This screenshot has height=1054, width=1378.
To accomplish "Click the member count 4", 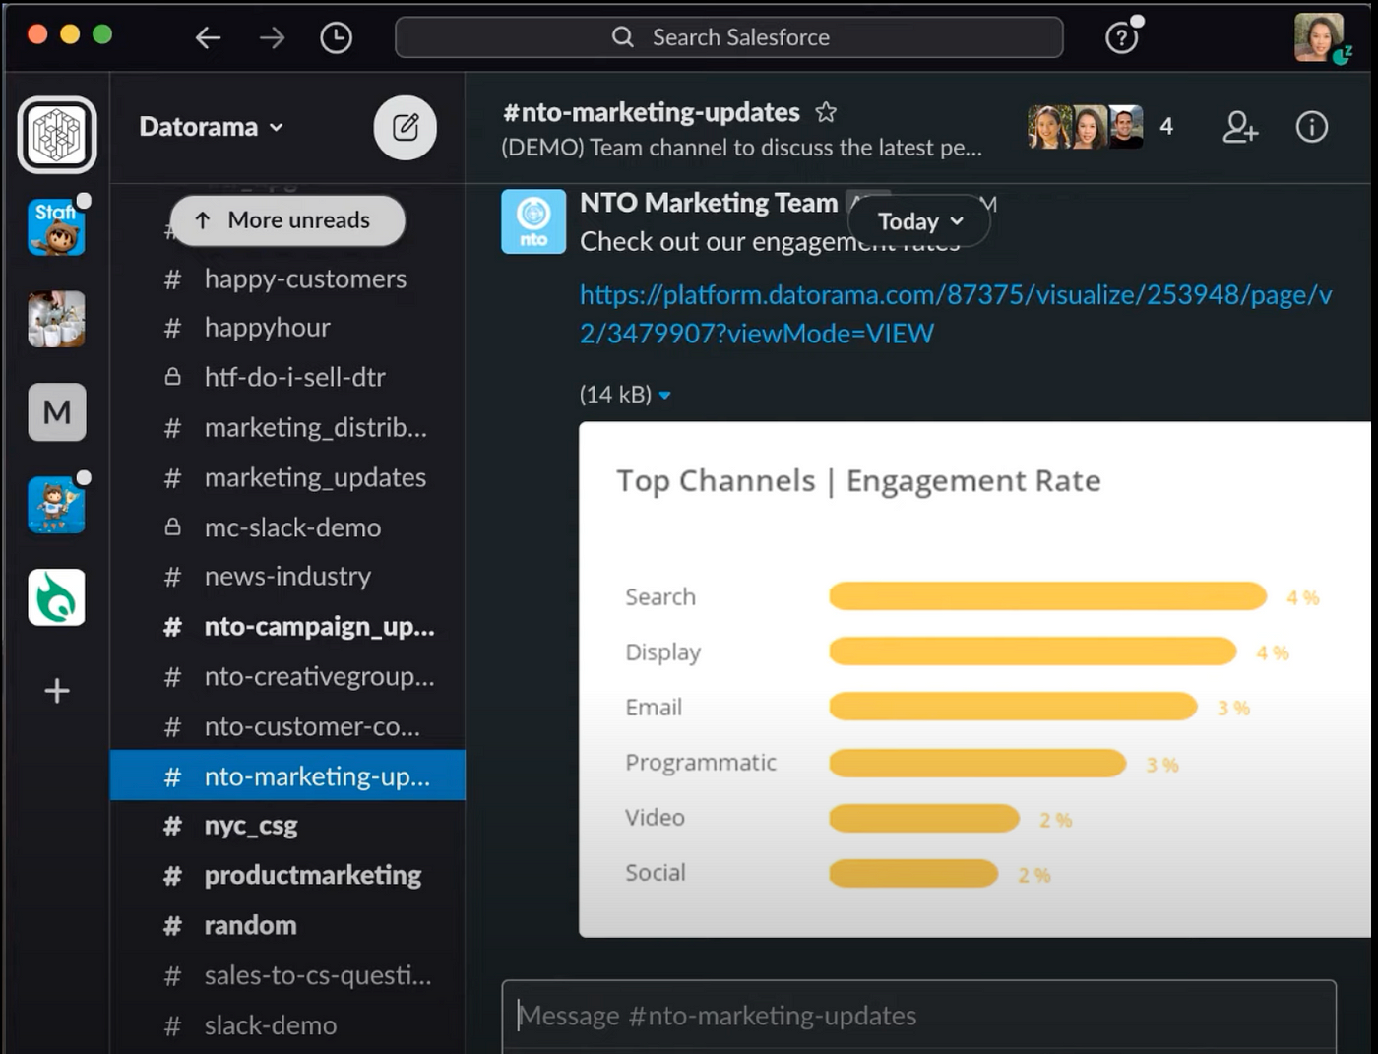I will [x=1166, y=127].
